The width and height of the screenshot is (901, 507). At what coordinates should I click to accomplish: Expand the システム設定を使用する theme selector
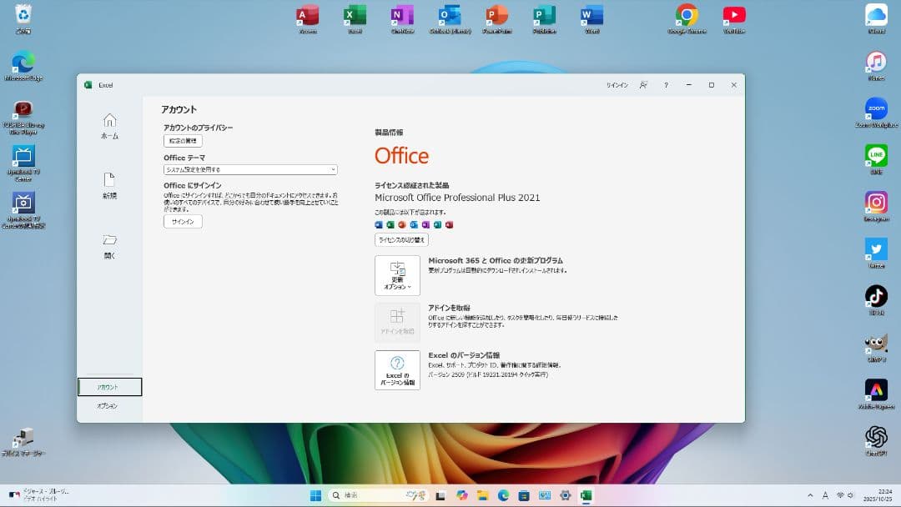click(x=249, y=169)
